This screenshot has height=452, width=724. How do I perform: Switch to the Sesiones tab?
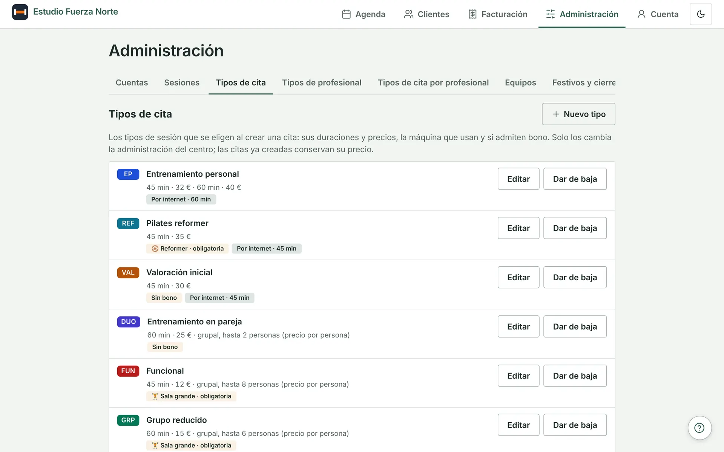[182, 83]
